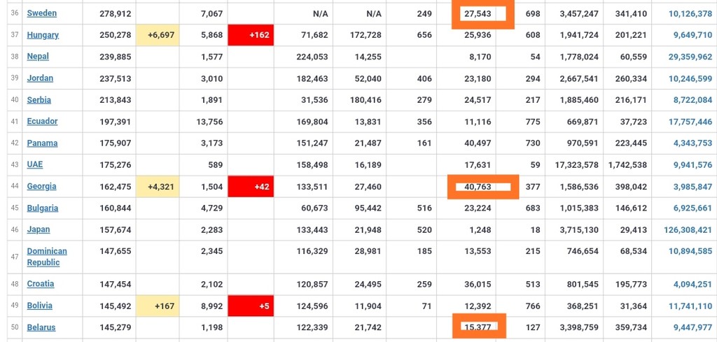Open the Dominican Republic country link
Viewport: 717px width, 342px height.
(x=47, y=257)
